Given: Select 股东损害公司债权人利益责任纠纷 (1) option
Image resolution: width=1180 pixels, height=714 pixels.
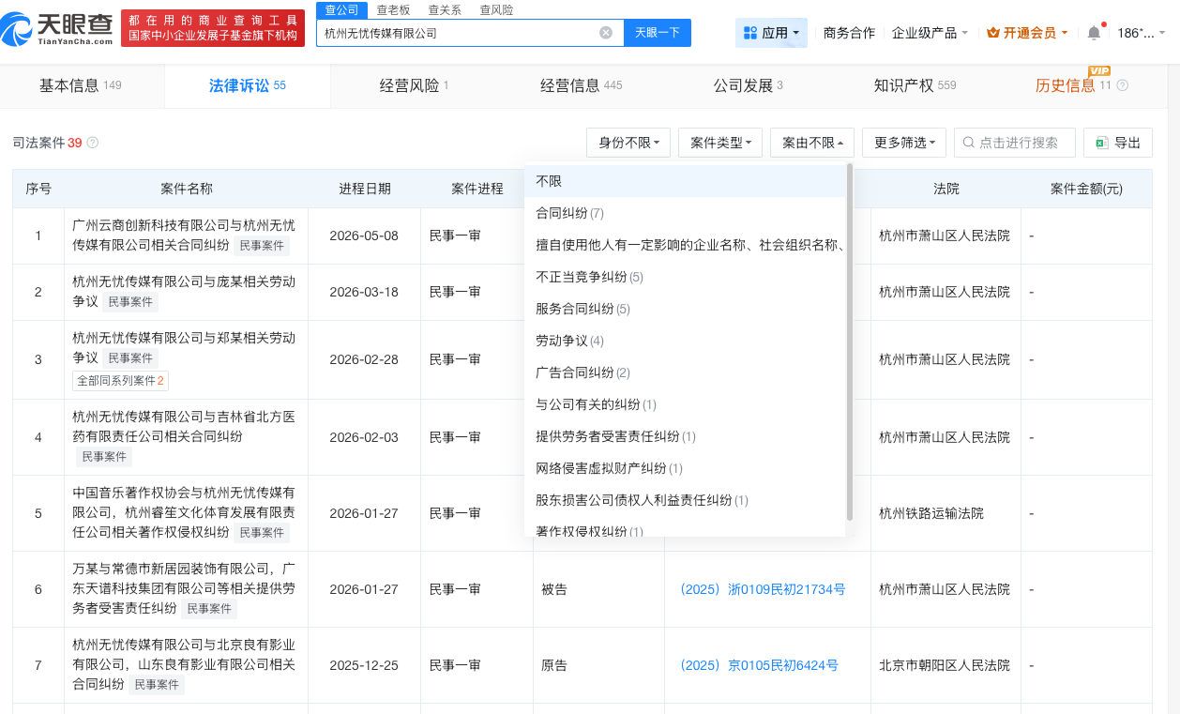Looking at the screenshot, I should coord(686,500).
